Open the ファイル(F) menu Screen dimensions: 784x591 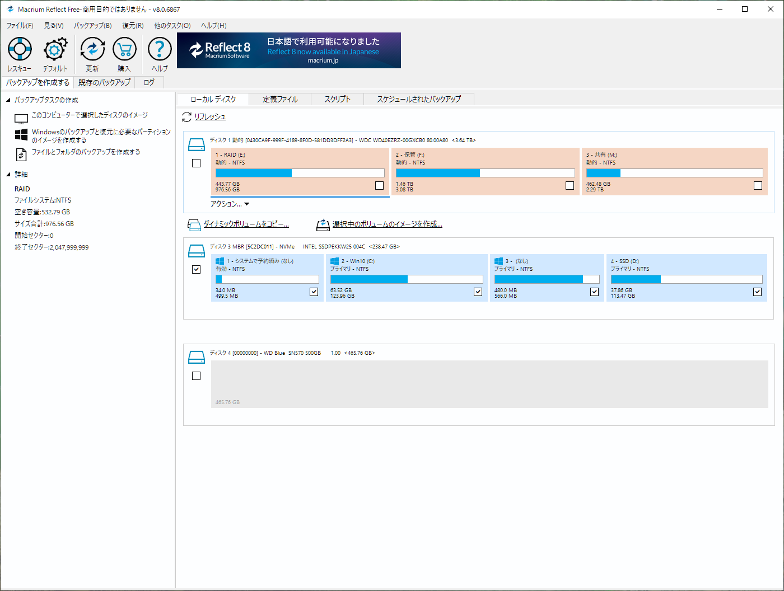(20, 26)
